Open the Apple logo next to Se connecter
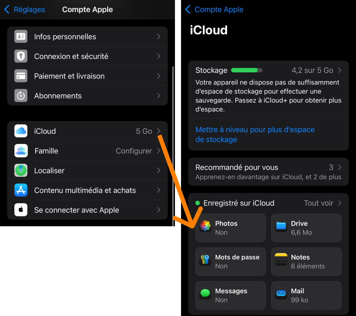Screen dimensions: 356x316 (x=20, y=210)
